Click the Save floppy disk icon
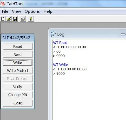 point(15,19)
